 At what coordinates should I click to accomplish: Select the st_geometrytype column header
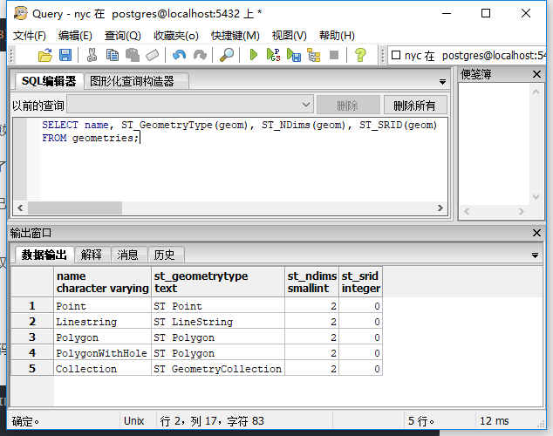218,282
